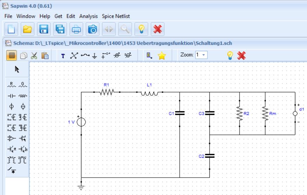Image resolution: width=307 pixels, height=195 pixels.
Task: Save the schematic with the floppy icon
Action: pyautogui.click(x=44, y=29)
